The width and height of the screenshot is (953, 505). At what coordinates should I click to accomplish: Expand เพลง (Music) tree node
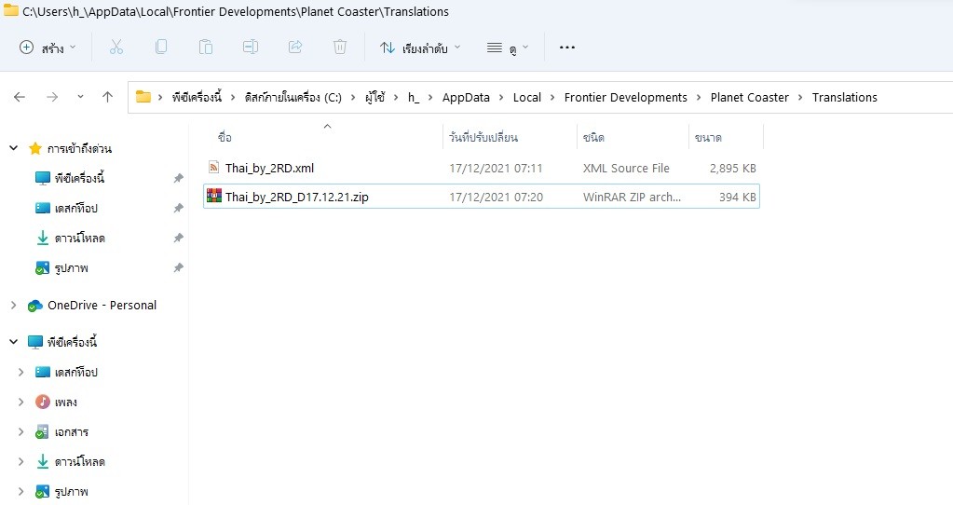21,402
